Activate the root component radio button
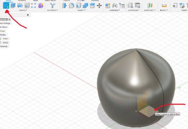 click(10, 20)
